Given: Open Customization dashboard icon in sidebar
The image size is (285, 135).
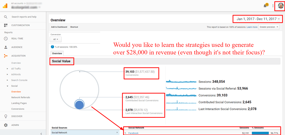Looking at the screenshot, I should (6, 25).
